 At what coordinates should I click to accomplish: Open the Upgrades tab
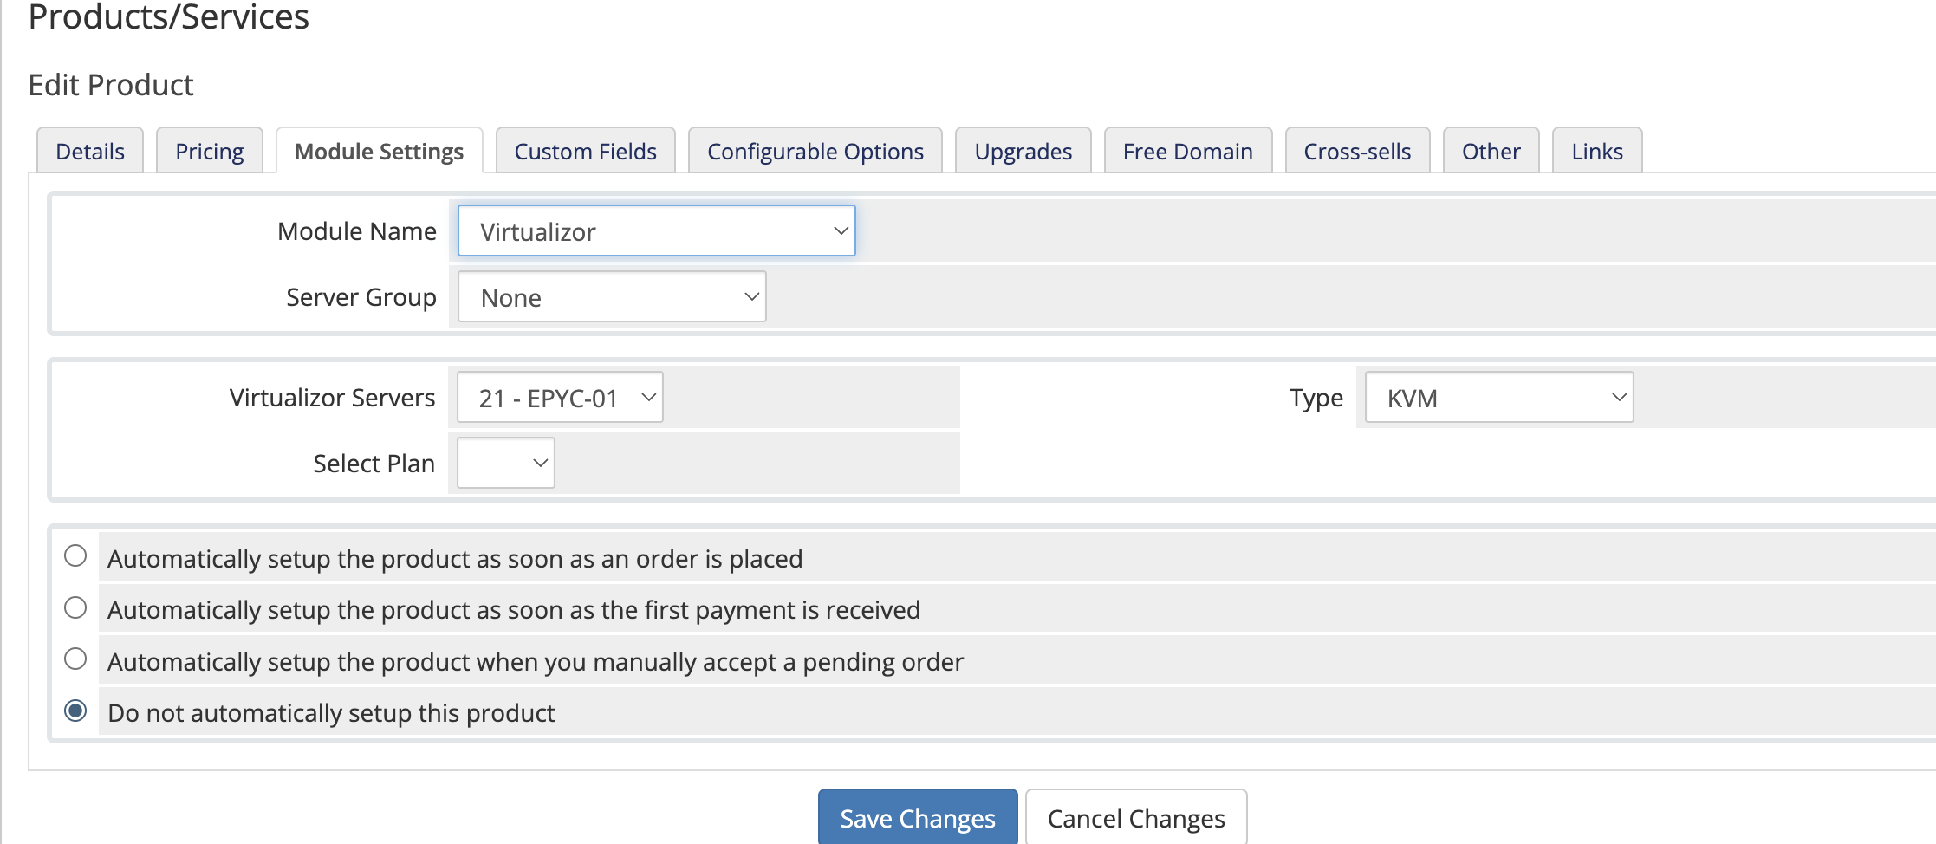coord(1023,151)
